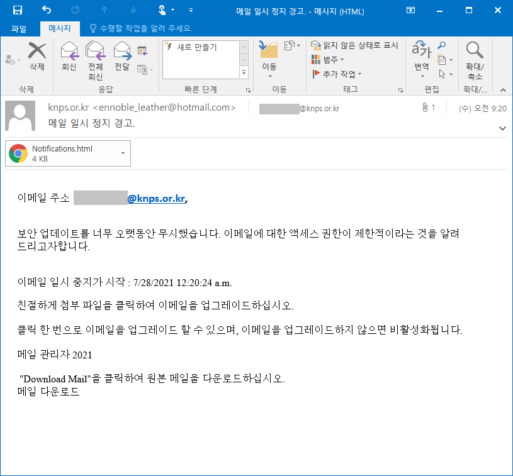Click the 수행할 작업을 알려 주세요 search box
The image size is (513, 476).
pyautogui.click(x=141, y=28)
